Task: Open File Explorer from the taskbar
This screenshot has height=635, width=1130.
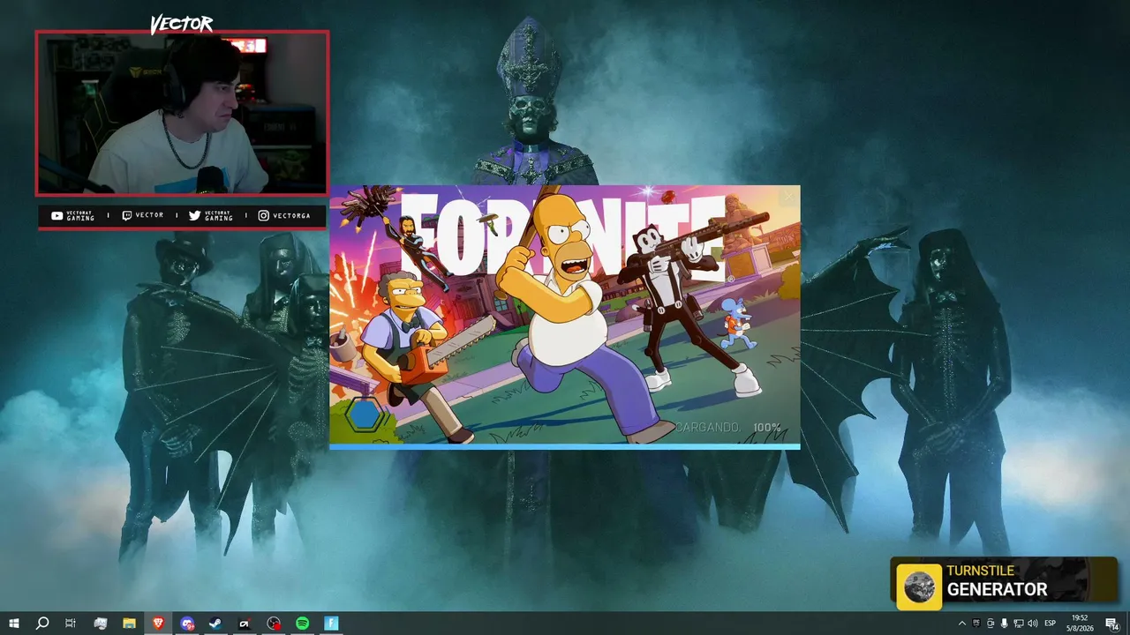Action: click(x=129, y=624)
